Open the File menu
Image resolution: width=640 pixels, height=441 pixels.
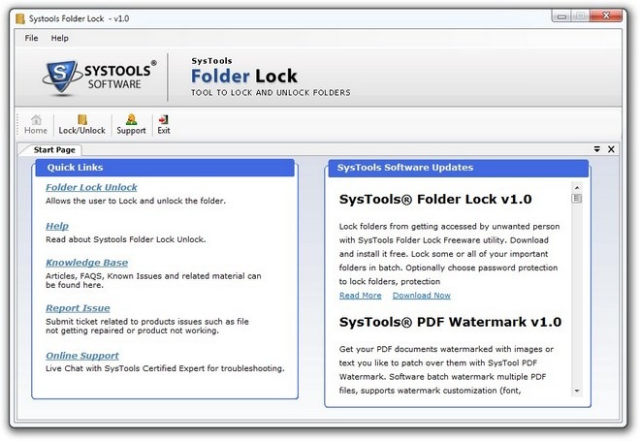(x=31, y=38)
